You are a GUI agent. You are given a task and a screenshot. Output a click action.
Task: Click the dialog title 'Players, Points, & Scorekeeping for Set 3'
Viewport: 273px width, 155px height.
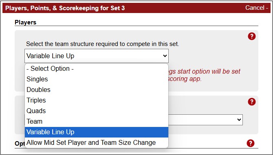coord(65,8)
